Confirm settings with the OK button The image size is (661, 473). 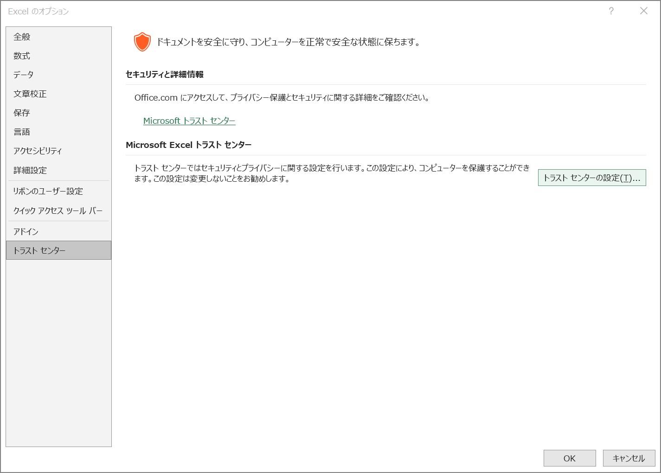click(x=569, y=458)
